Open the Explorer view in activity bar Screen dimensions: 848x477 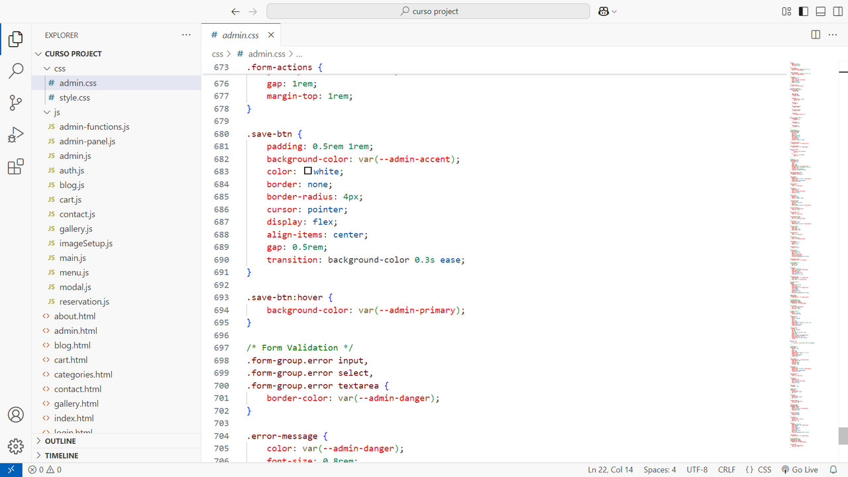16,39
